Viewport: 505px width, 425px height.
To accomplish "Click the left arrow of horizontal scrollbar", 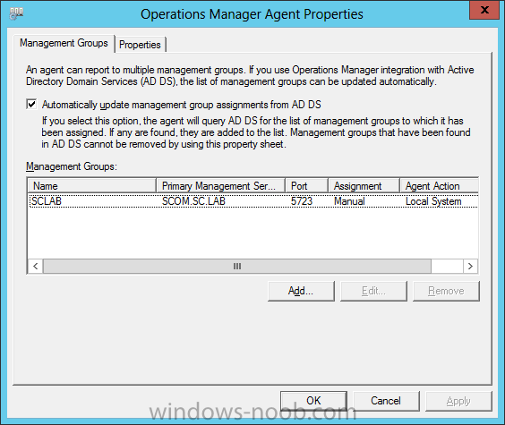I will pos(36,267).
